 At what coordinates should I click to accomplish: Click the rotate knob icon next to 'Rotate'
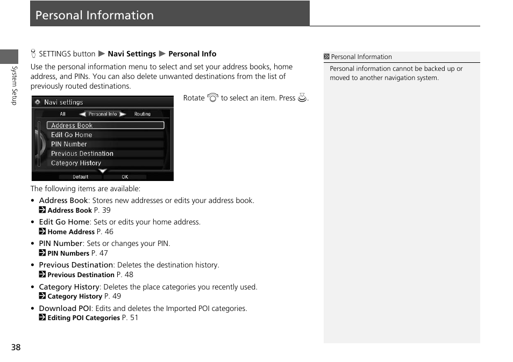212,98
